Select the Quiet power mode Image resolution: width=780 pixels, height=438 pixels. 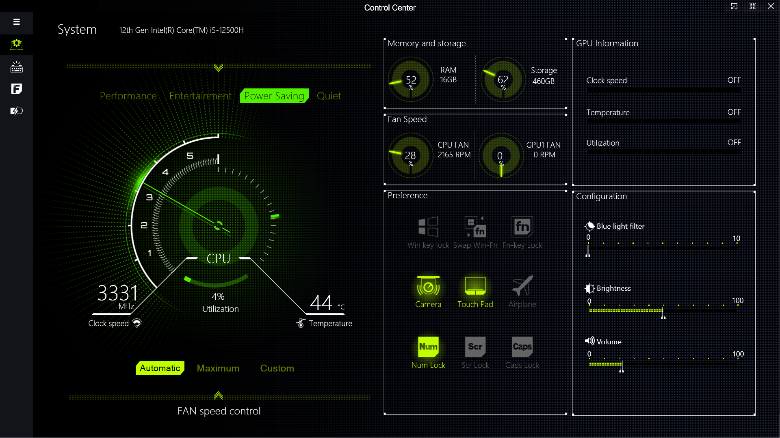[x=329, y=96]
